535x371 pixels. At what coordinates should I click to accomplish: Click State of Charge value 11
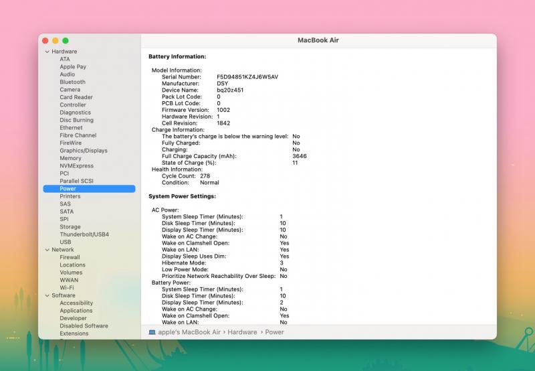tap(295, 163)
